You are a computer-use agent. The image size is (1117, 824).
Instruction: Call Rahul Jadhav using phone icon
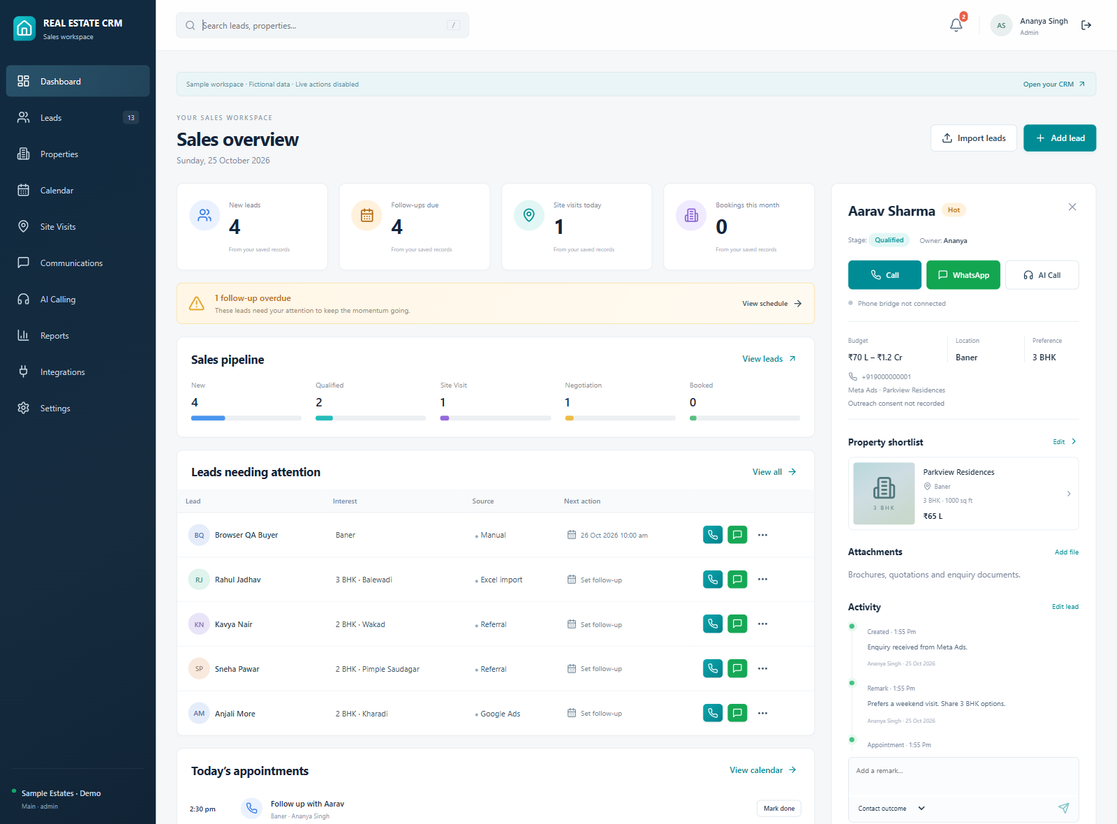(713, 580)
